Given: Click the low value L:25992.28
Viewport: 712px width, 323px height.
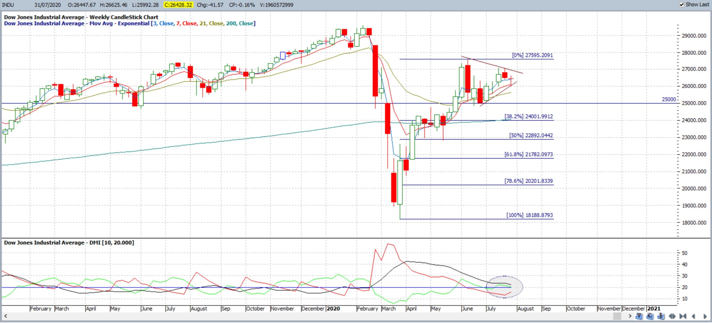Looking at the screenshot, I should pos(145,5).
